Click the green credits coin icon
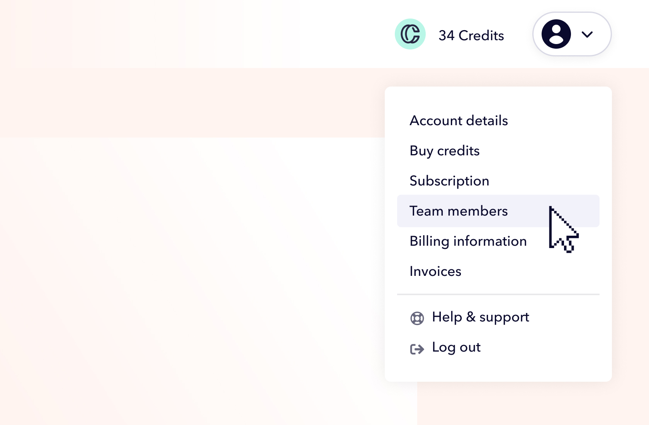 410,34
